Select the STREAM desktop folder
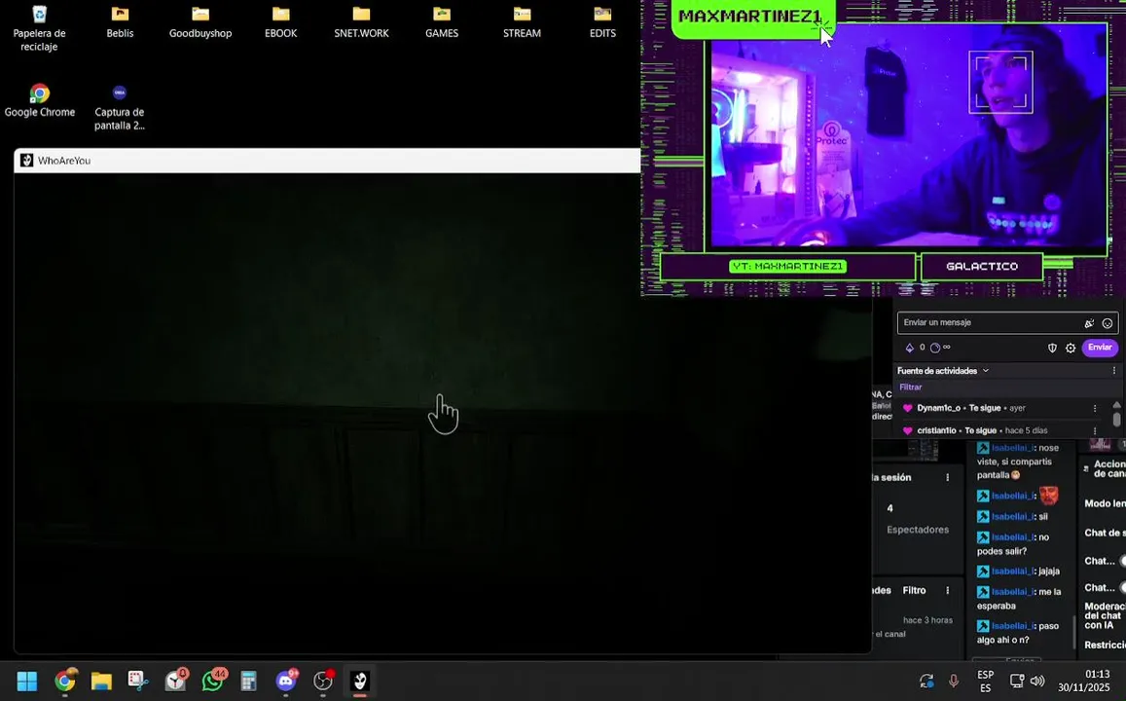The width and height of the screenshot is (1126, 701). point(522,21)
